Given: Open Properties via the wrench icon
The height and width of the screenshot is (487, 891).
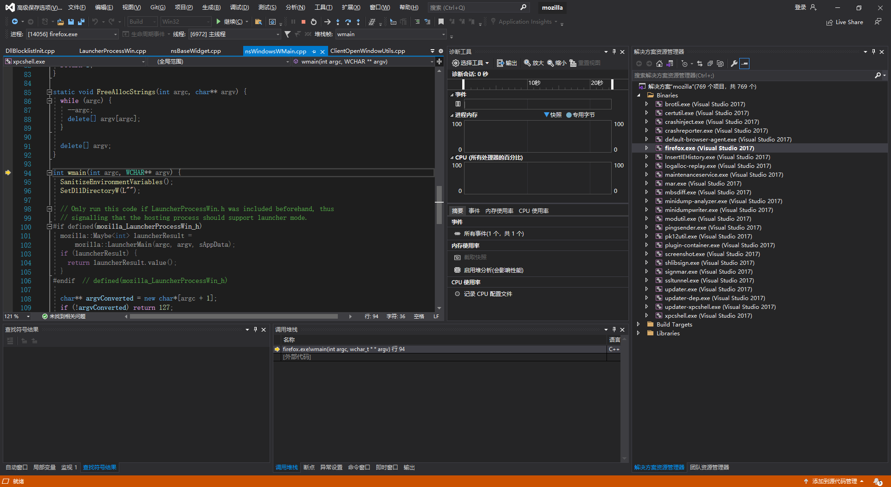Looking at the screenshot, I should click(x=734, y=64).
